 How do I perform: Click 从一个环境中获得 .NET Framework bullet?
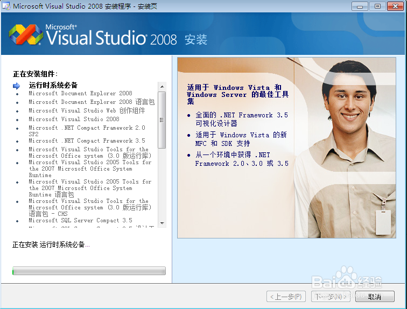(x=242, y=159)
